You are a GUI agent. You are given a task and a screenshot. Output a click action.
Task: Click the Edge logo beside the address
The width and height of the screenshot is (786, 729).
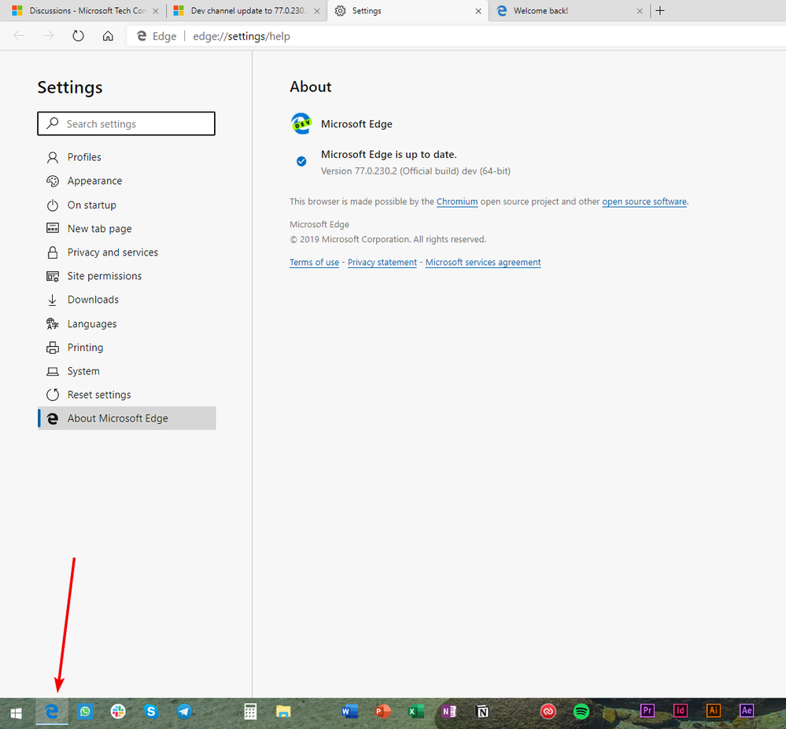(x=142, y=36)
